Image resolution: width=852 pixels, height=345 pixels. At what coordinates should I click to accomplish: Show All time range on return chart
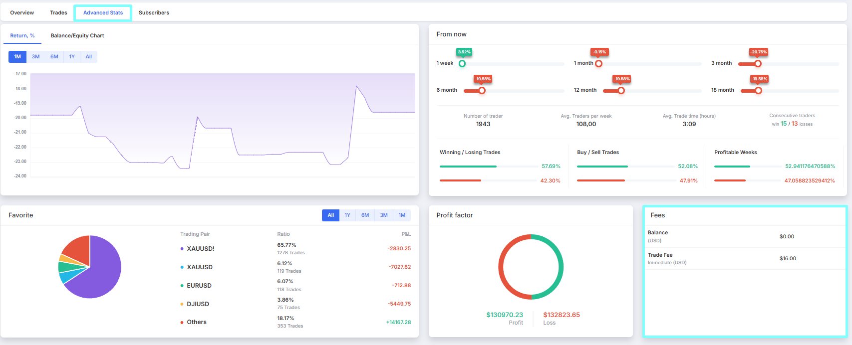click(89, 57)
